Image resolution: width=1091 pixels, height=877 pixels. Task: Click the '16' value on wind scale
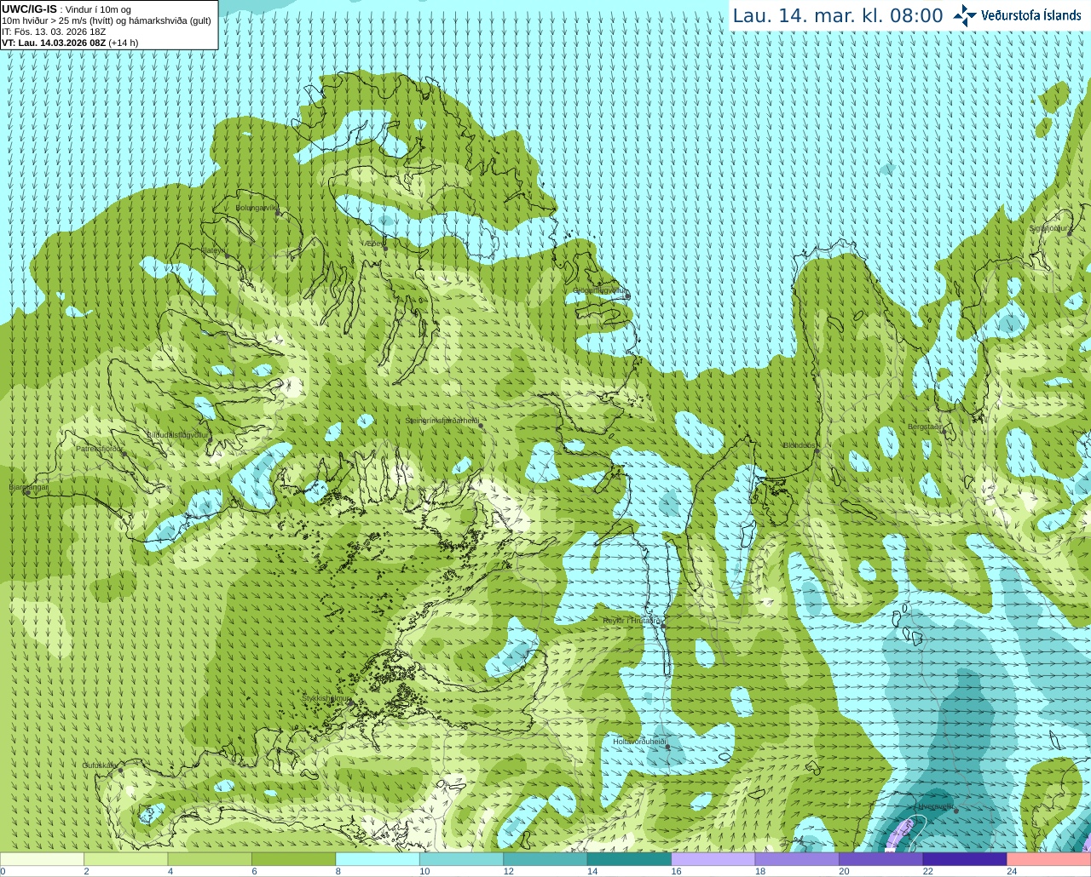pyautogui.click(x=676, y=871)
